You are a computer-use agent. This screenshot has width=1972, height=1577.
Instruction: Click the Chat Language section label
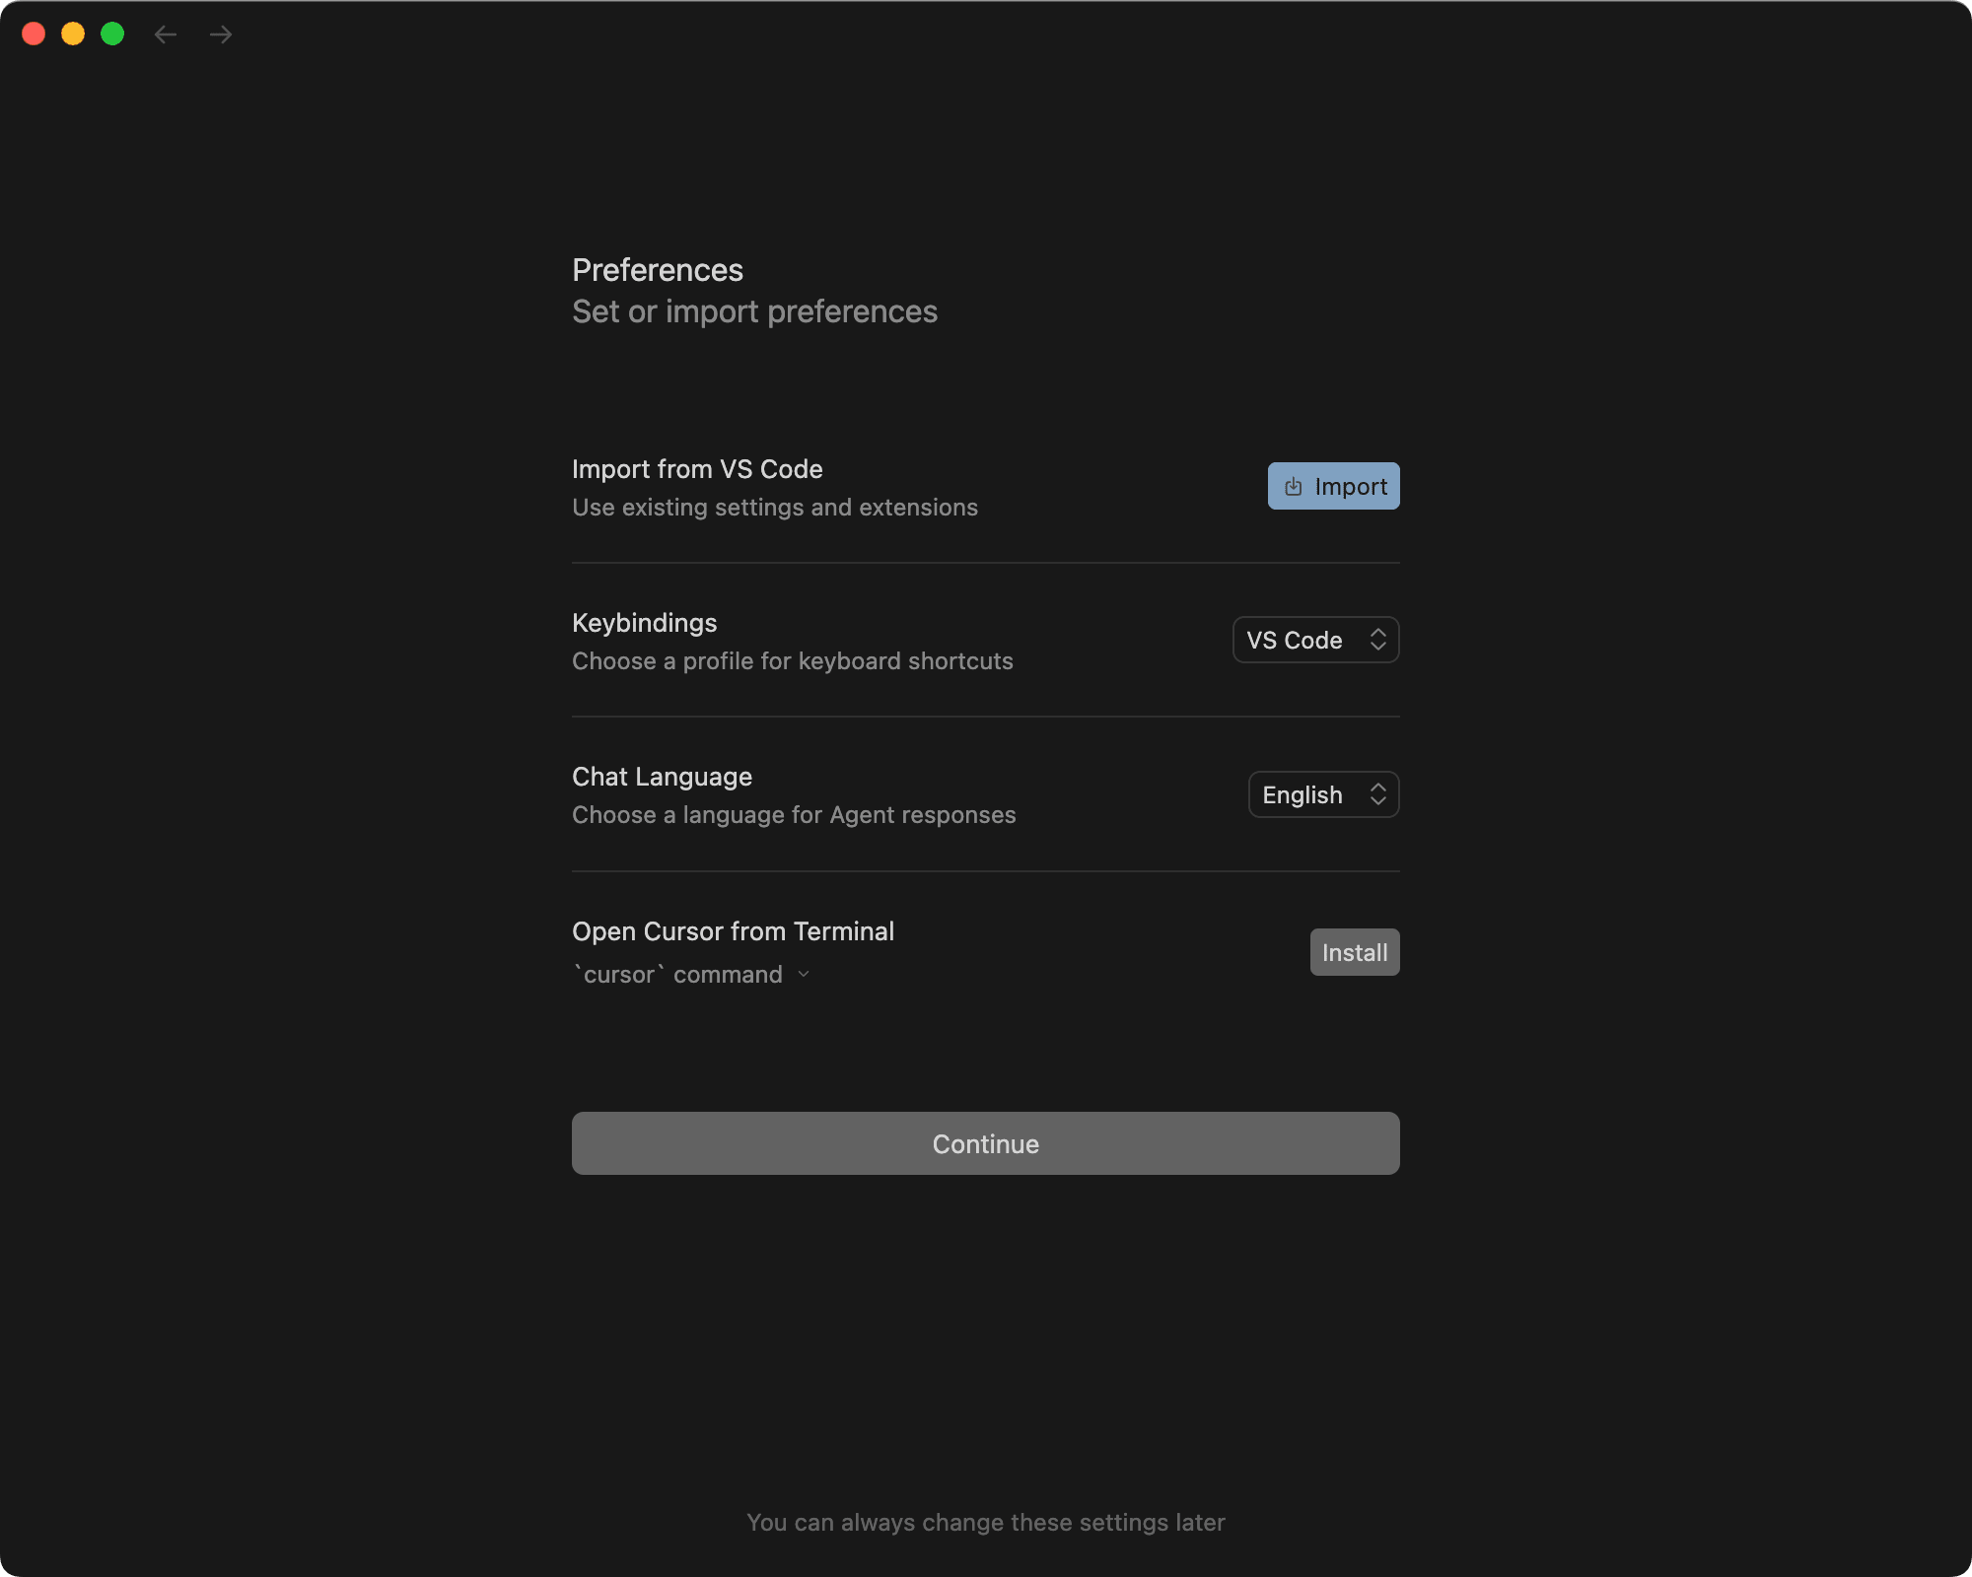click(662, 776)
